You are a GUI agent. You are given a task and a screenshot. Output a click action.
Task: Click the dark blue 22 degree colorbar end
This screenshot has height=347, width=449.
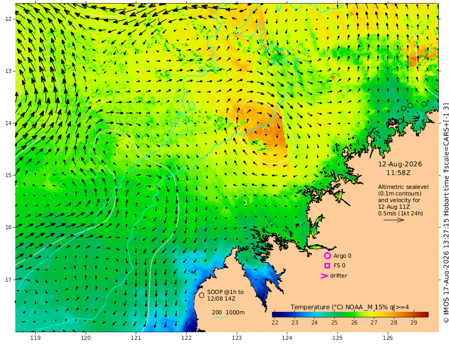tap(275, 314)
